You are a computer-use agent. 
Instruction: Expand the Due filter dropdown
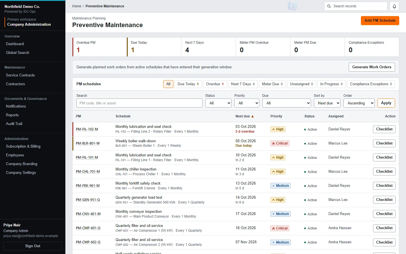tap(286, 103)
